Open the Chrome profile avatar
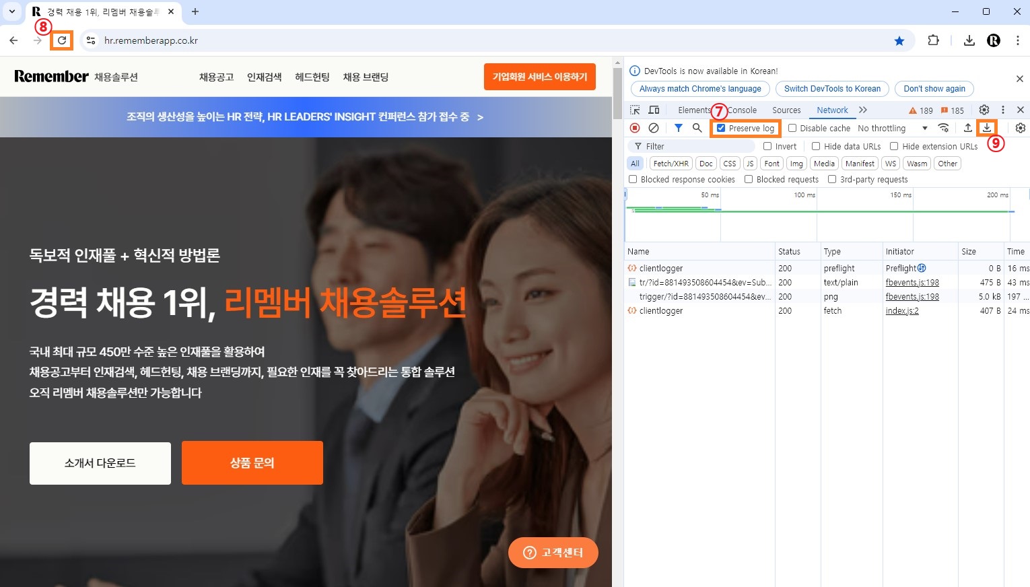The image size is (1030, 587). tap(994, 40)
